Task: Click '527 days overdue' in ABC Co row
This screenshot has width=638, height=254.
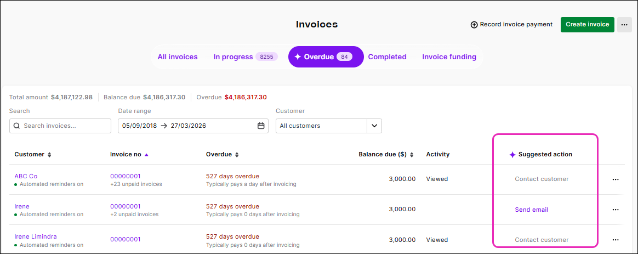Action: pos(233,176)
